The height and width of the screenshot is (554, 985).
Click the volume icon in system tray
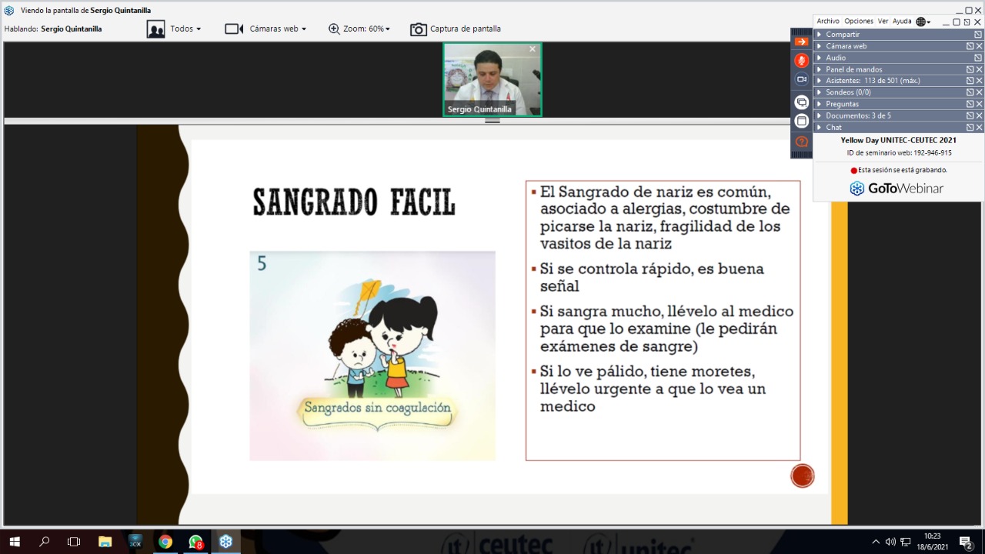[890, 542]
